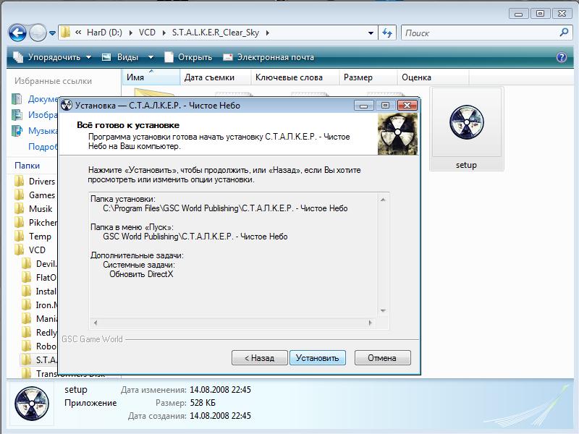Screen dimensions: 579x434
Task: Select the FlatO folder in tree
Action: click(x=40, y=278)
